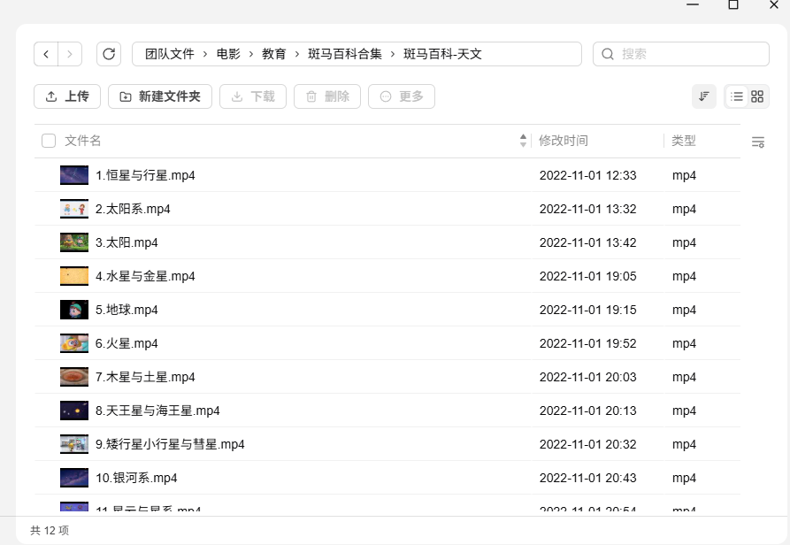The width and height of the screenshot is (790, 545).
Task: Switch to grid view
Action: (757, 96)
